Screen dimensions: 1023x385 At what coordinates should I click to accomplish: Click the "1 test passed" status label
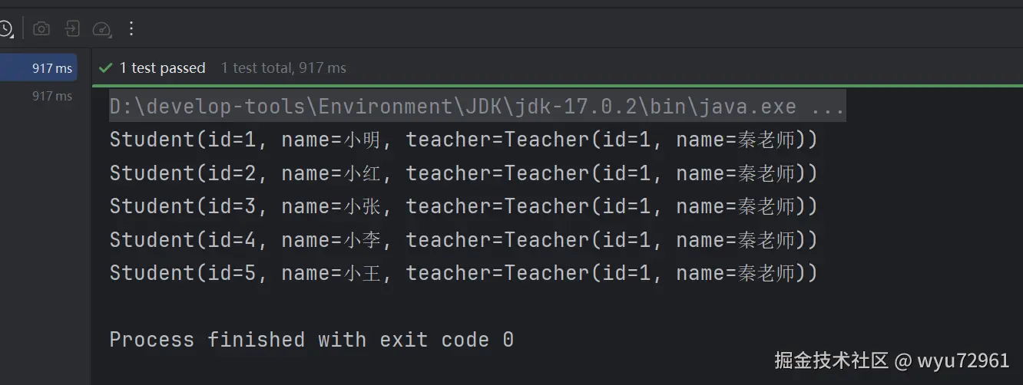click(x=162, y=68)
